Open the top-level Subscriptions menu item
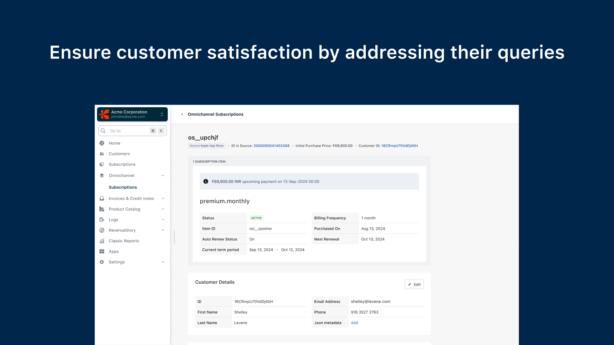 click(x=122, y=164)
